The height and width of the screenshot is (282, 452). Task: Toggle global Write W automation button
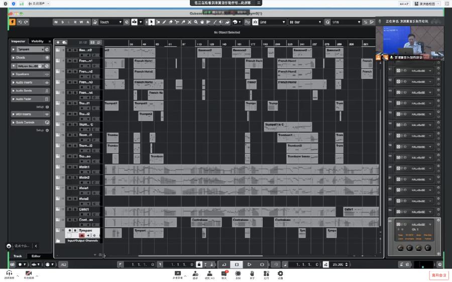pos(81,22)
